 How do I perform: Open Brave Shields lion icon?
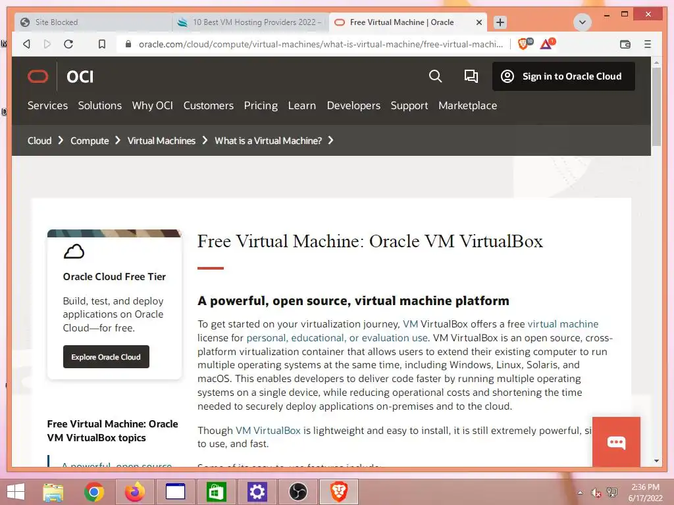pyautogui.click(x=524, y=43)
